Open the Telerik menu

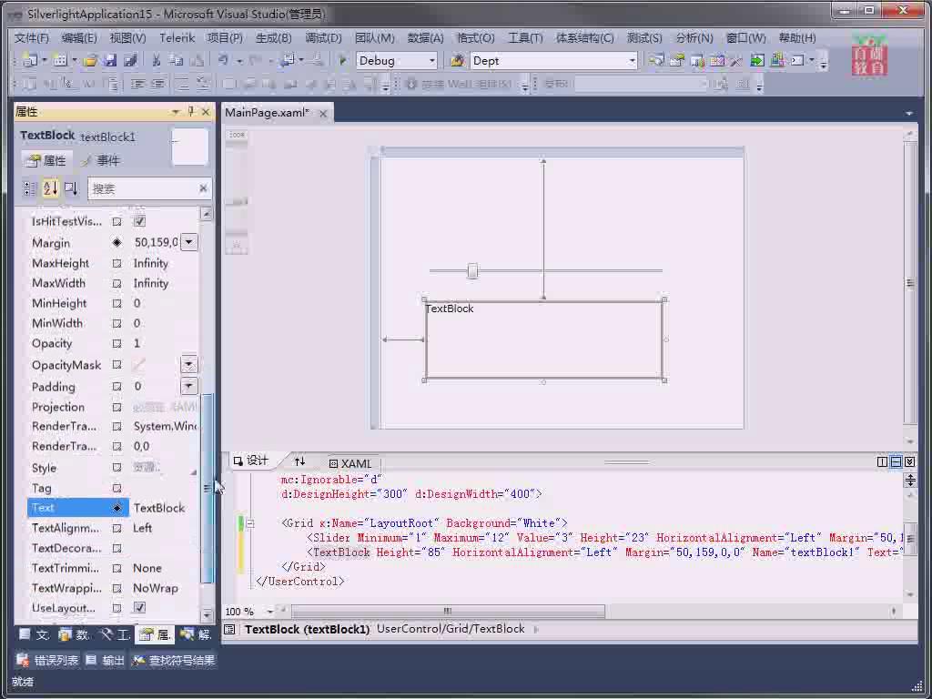pyautogui.click(x=177, y=38)
